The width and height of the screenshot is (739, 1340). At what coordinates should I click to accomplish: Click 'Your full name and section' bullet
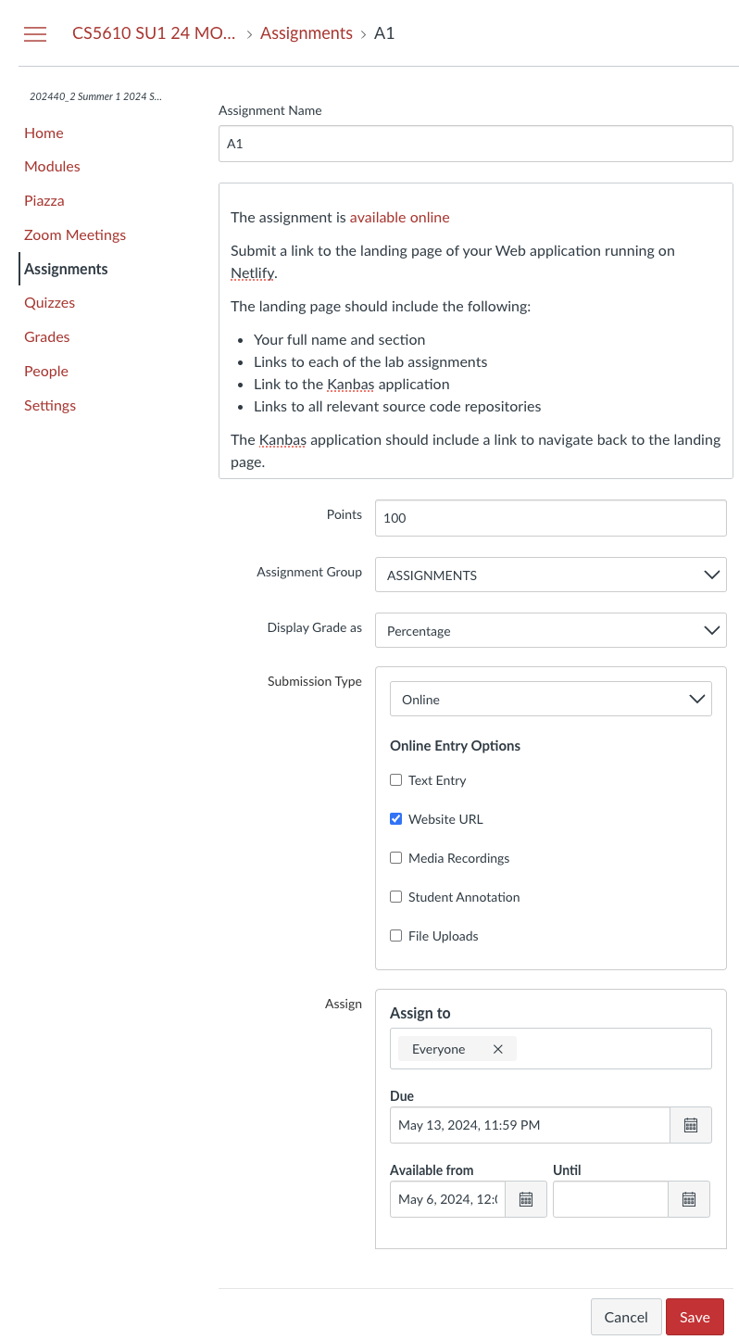coord(340,339)
